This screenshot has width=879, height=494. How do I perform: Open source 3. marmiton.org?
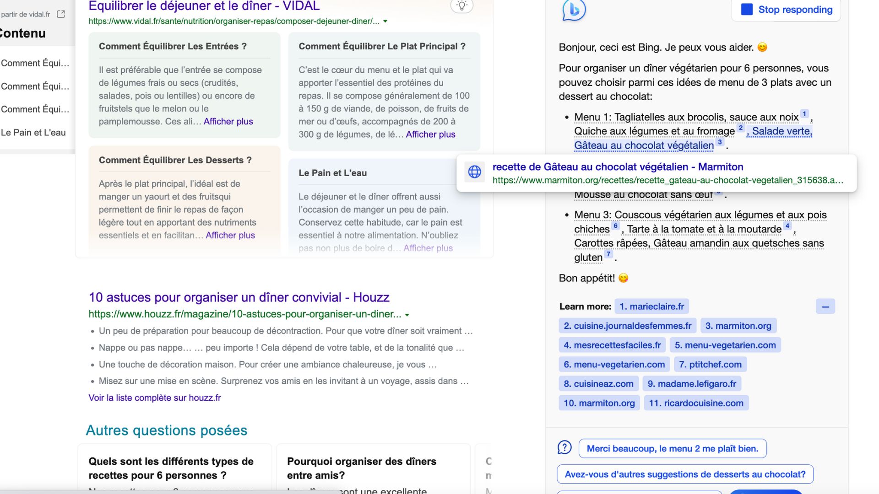click(x=738, y=326)
